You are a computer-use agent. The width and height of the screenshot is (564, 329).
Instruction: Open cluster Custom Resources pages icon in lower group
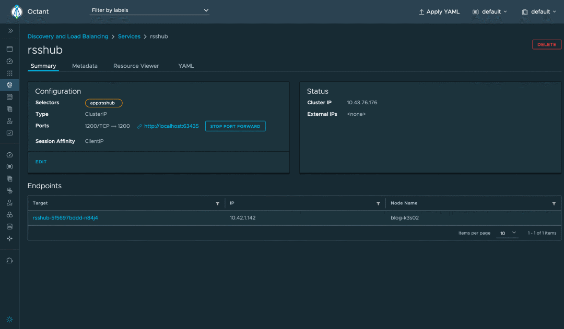[x=10, y=178]
